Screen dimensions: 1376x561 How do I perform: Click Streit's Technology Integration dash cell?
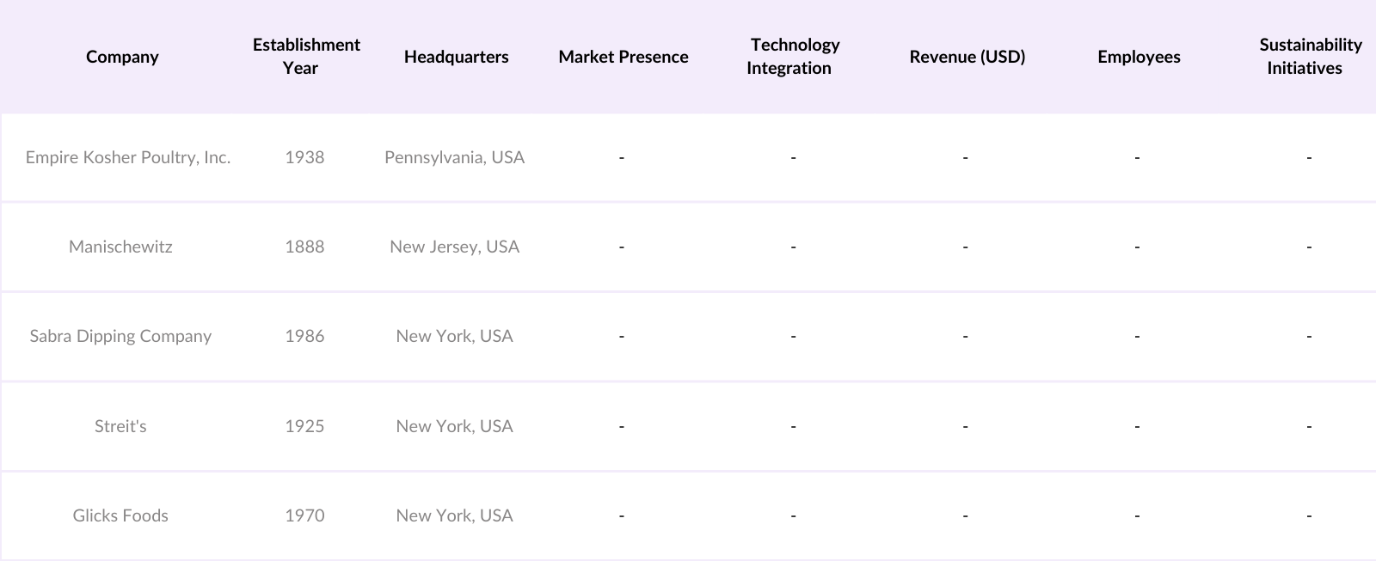point(794,426)
